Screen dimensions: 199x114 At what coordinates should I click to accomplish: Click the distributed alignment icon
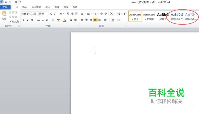(x=99, y=20)
